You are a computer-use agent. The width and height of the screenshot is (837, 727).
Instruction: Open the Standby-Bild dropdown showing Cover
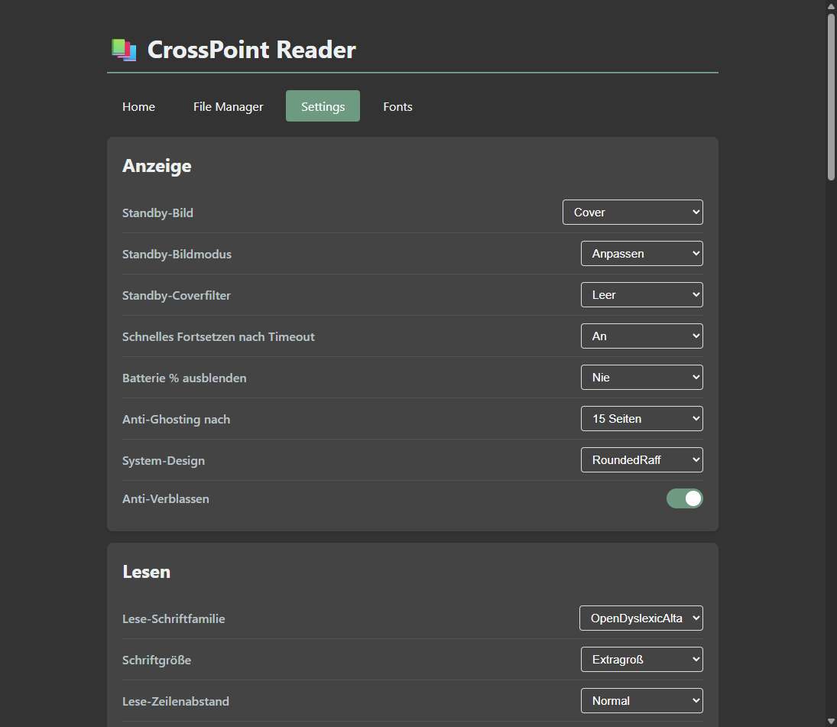click(x=633, y=213)
